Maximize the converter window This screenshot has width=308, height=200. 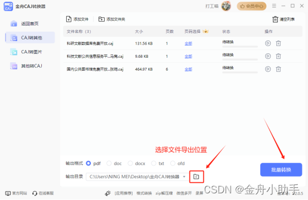(x=292, y=6)
